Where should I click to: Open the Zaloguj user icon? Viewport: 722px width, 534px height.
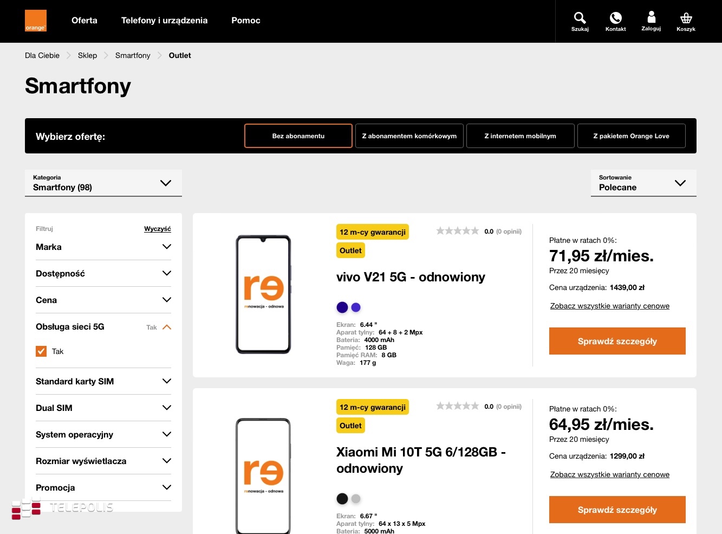tap(651, 18)
